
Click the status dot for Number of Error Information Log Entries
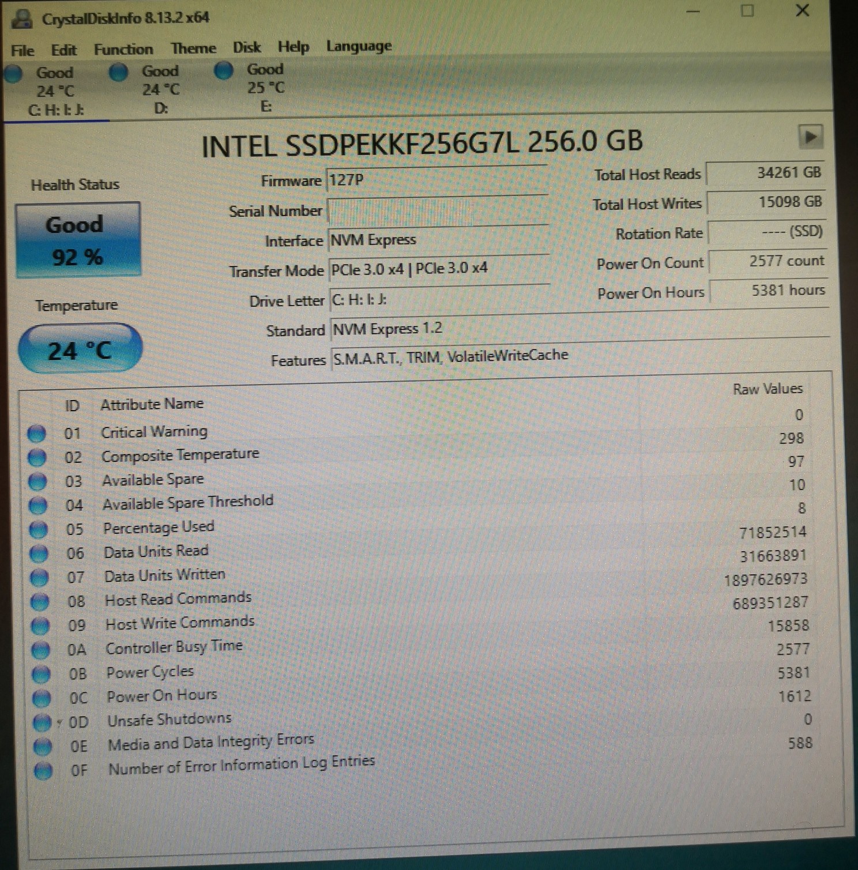43,770
